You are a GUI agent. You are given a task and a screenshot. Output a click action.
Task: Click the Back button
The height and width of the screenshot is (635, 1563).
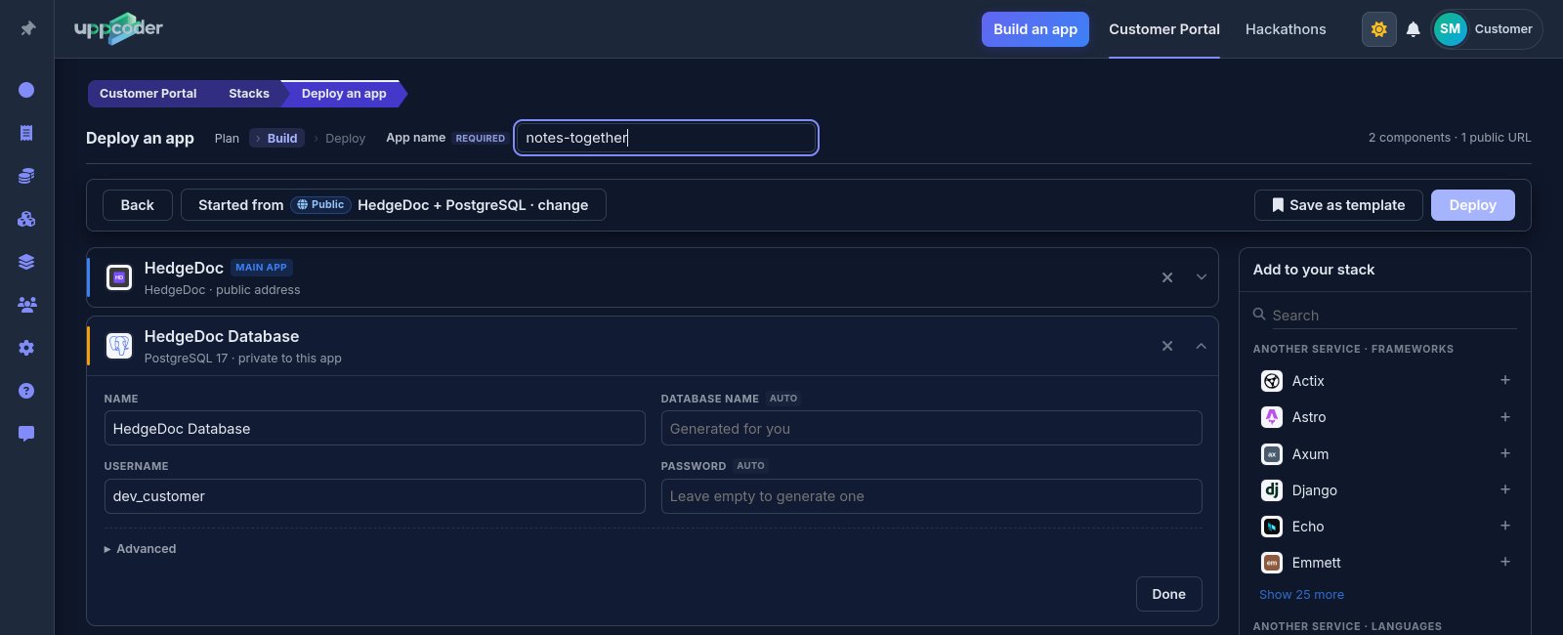click(x=138, y=205)
